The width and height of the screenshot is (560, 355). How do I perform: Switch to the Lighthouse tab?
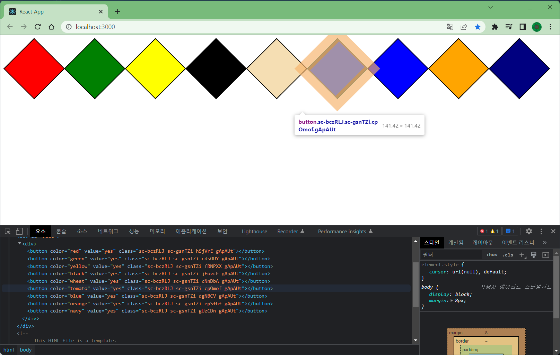[x=254, y=231]
